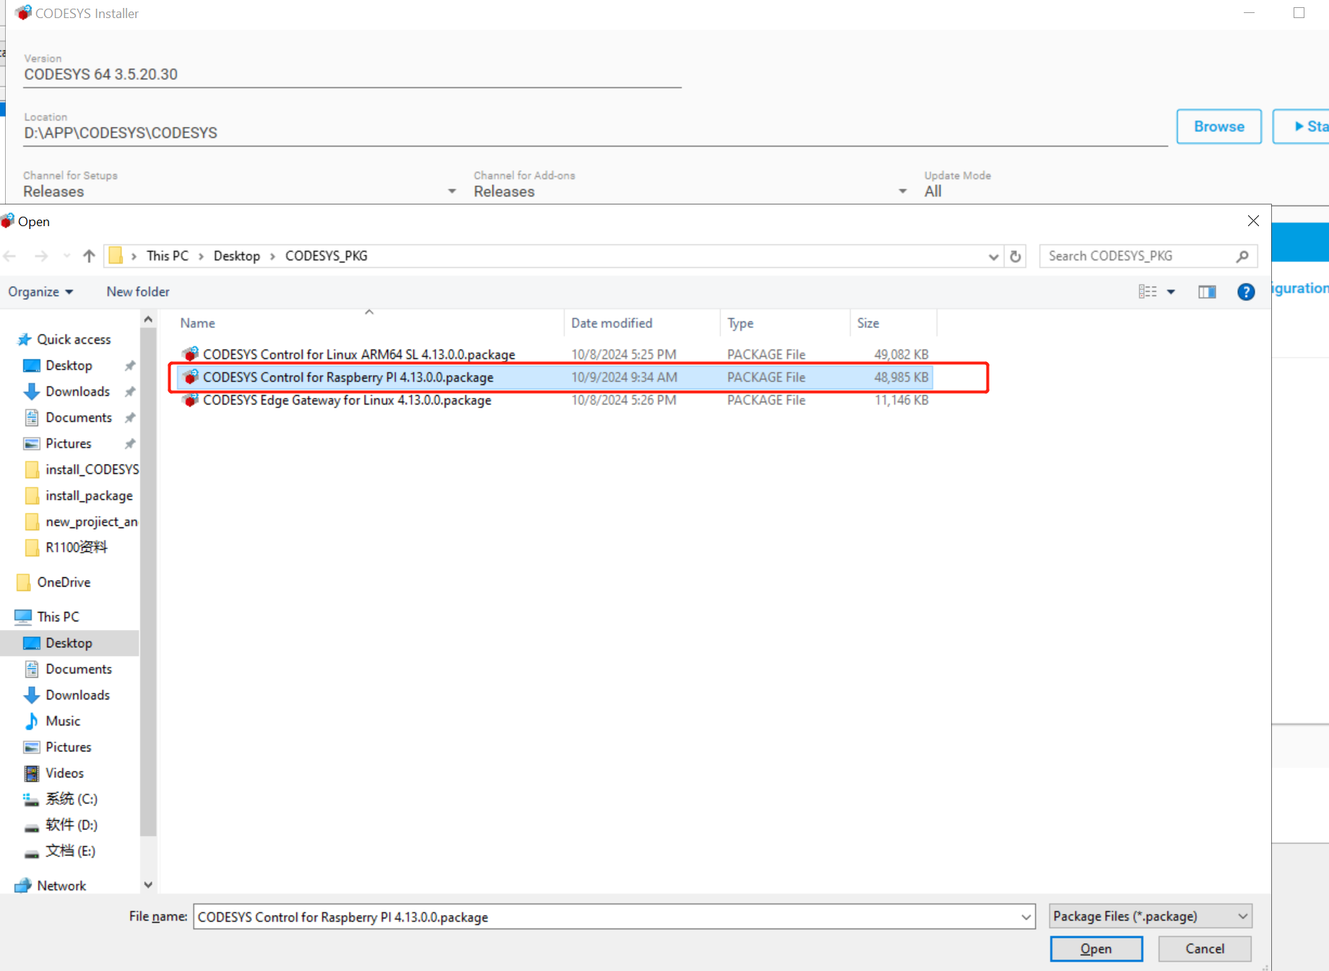Go up one folder level arrow
This screenshot has height=971, width=1329.
pyautogui.click(x=89, y=256)
